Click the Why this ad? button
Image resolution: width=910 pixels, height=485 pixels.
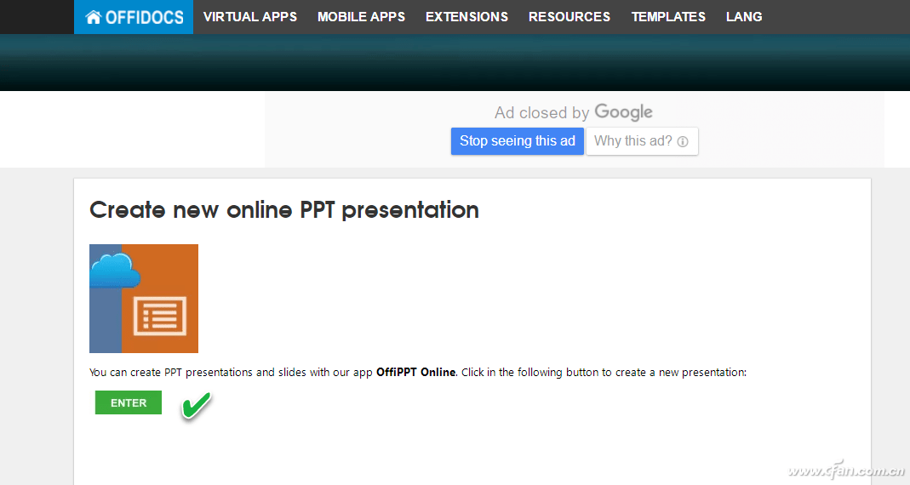642,141
